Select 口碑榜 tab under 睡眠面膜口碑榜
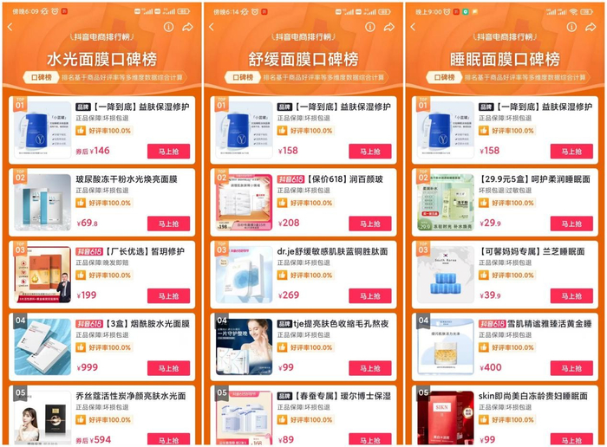 point(444,77)
